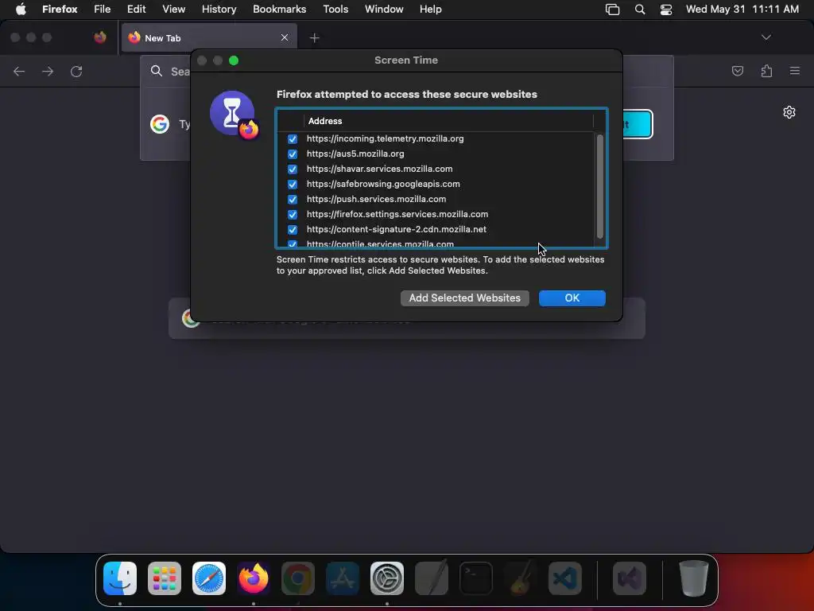814x611 pixels.
Task: Open Finder from the dock
Action: (x=120, y=578)
